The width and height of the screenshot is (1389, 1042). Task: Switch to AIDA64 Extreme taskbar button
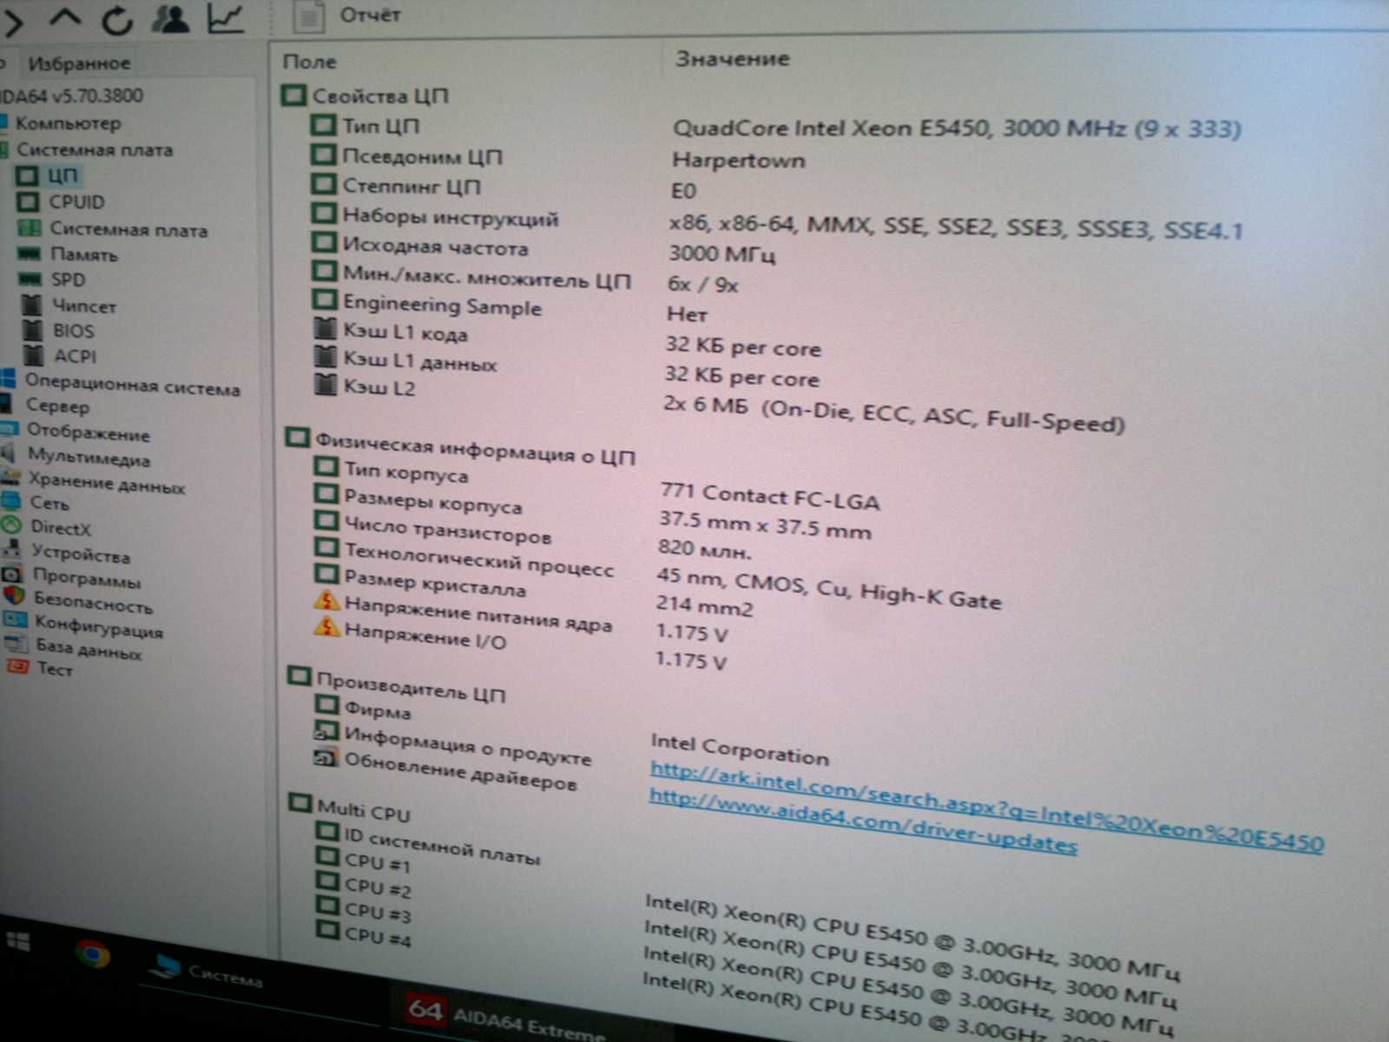507,1018
